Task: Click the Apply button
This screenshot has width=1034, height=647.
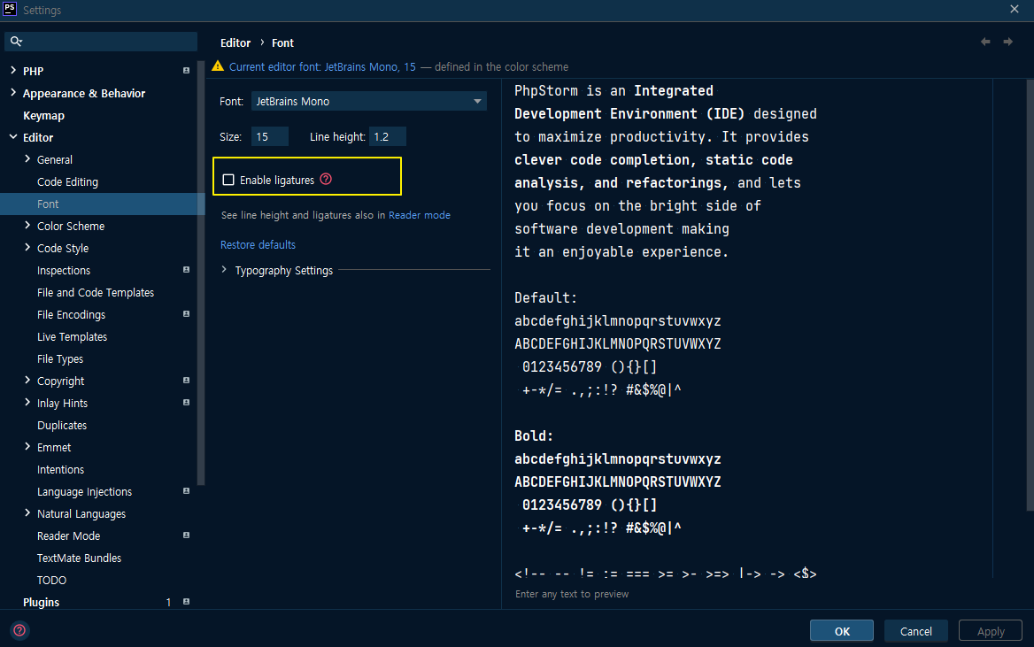Action: (x=991, y=631)
